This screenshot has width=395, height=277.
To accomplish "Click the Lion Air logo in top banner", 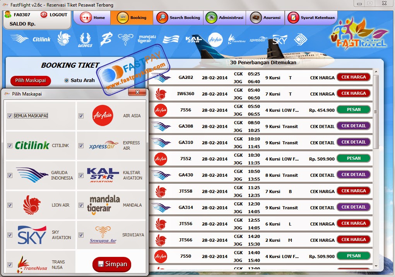I will pos(63,39).
